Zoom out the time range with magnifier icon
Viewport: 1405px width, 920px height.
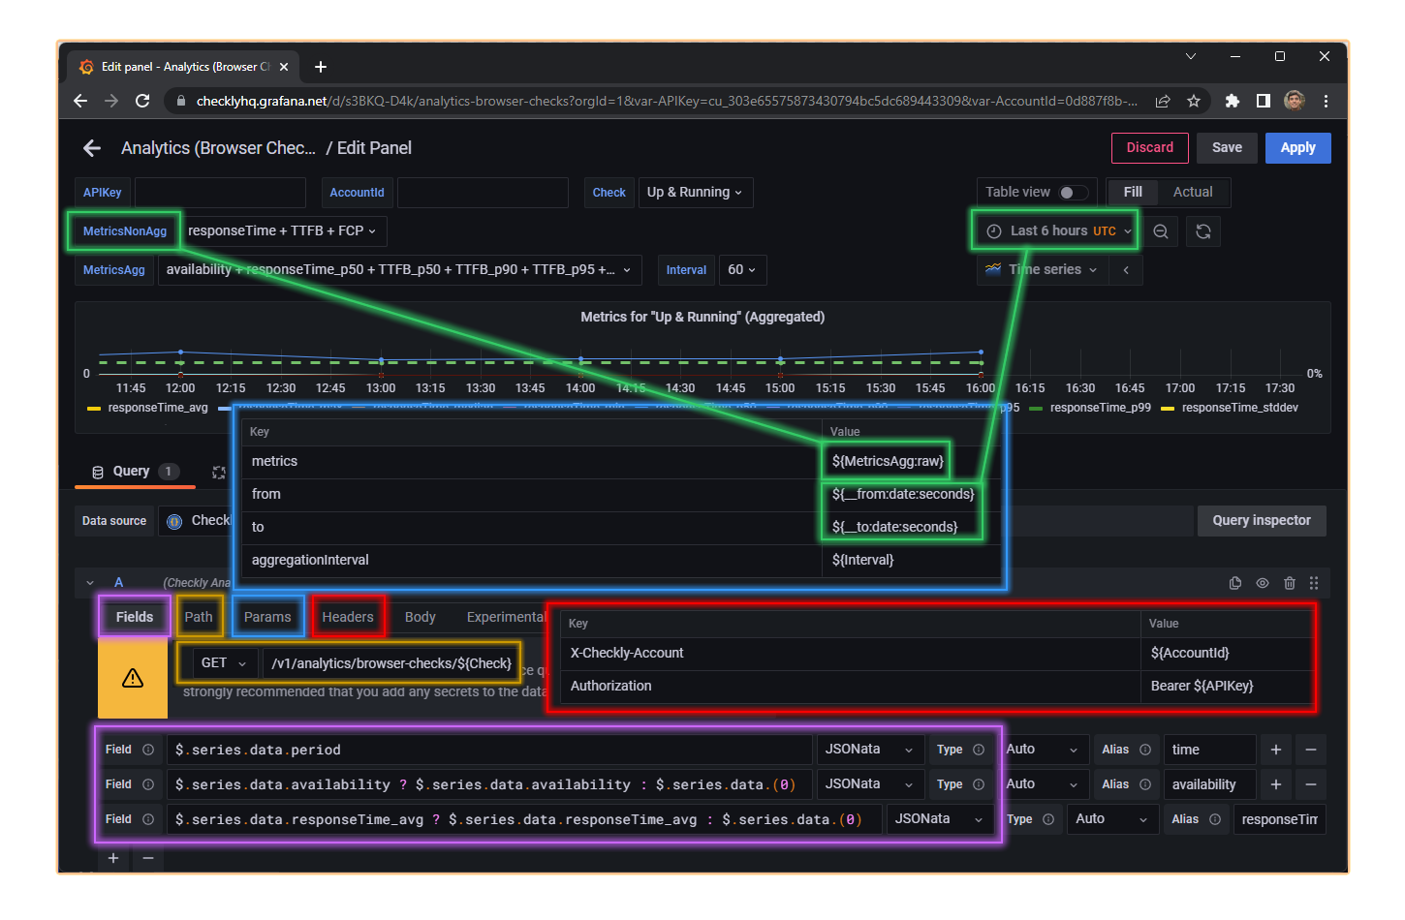tap(1161, 230)
